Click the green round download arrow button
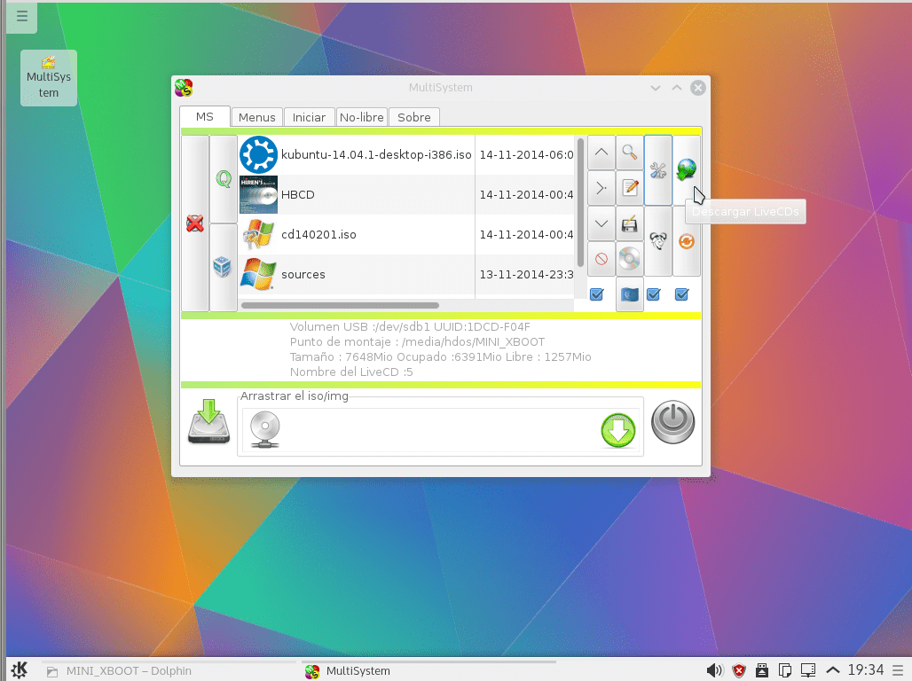The width and height of the screenshot is (912, 681). coord(617,430)
